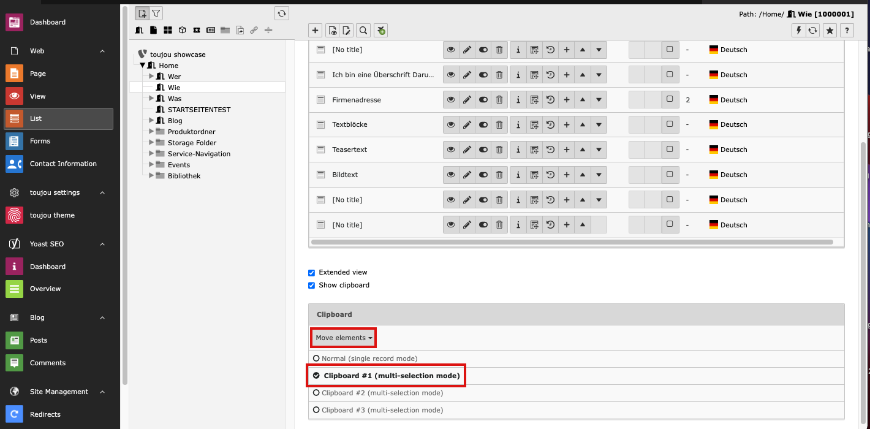Toggle visibility eye icon for Teasertext
The width and height of the screenshot is (870, 429).
[x=451, y=150]
